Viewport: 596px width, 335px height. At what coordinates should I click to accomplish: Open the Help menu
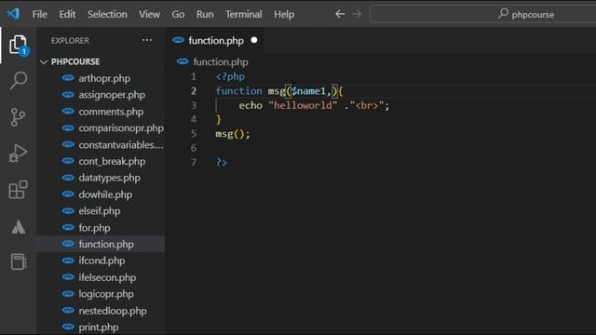(x=284, y=15)
